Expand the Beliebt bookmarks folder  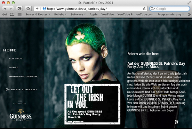click(60, 14)
